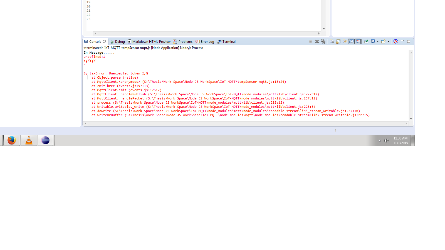Click 'at emitThree (events.js:97:13)' line
Viewport: 445px width, 250px height.
coord(120,86)
